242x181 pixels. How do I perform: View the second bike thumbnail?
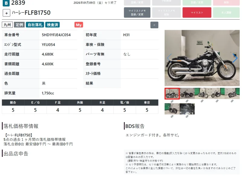coord(187,94)
